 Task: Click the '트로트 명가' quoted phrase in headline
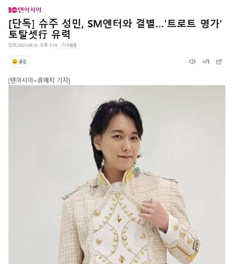(x=195, y=24)
